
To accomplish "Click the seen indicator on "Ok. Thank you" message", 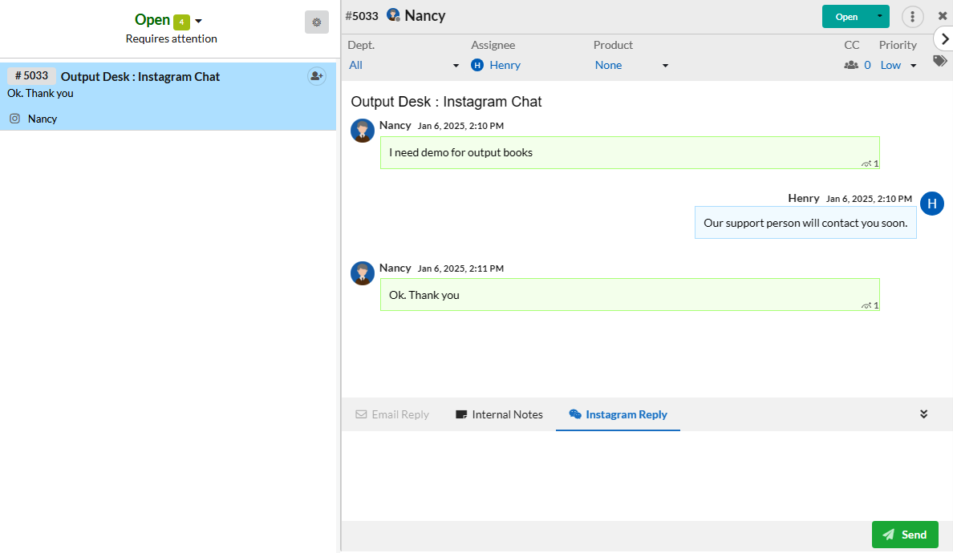I will tap(870, 306).
